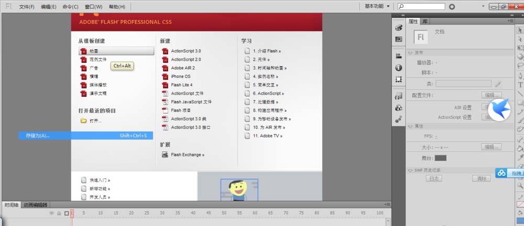Select the Text tool
Viewport: 524px width, 226px height.
click(x=520, y=85)
